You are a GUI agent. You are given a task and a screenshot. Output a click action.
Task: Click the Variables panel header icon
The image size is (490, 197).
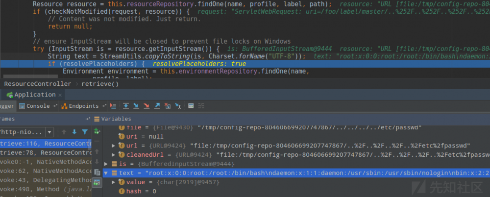(97, 119)
